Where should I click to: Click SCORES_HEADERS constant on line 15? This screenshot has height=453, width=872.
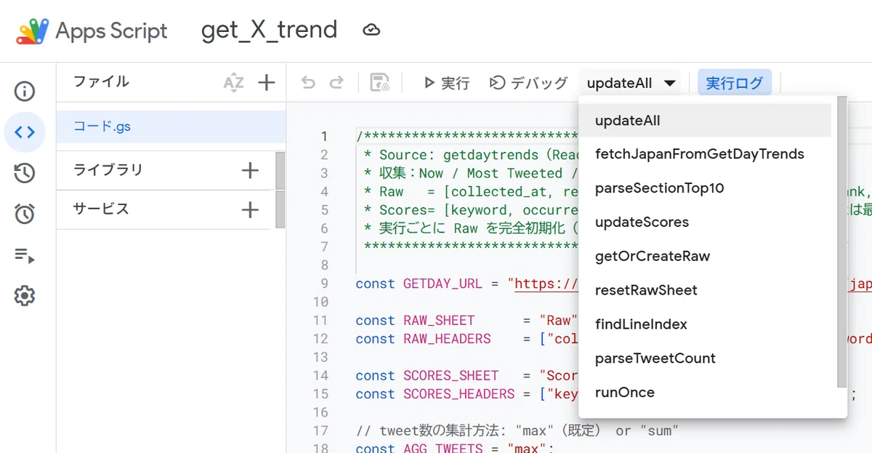pyautogui.click(x=459, y=394)
